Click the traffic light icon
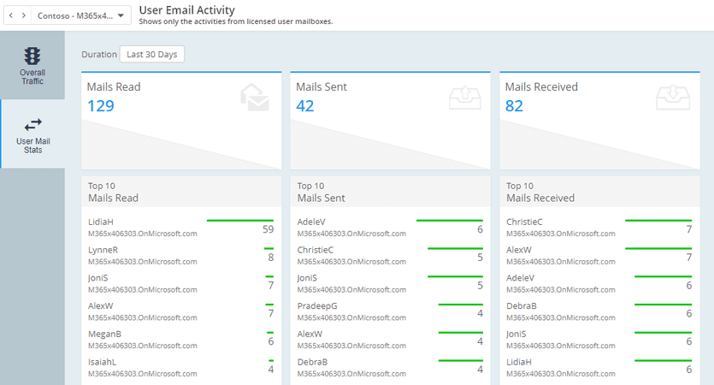 pos(32,56)
